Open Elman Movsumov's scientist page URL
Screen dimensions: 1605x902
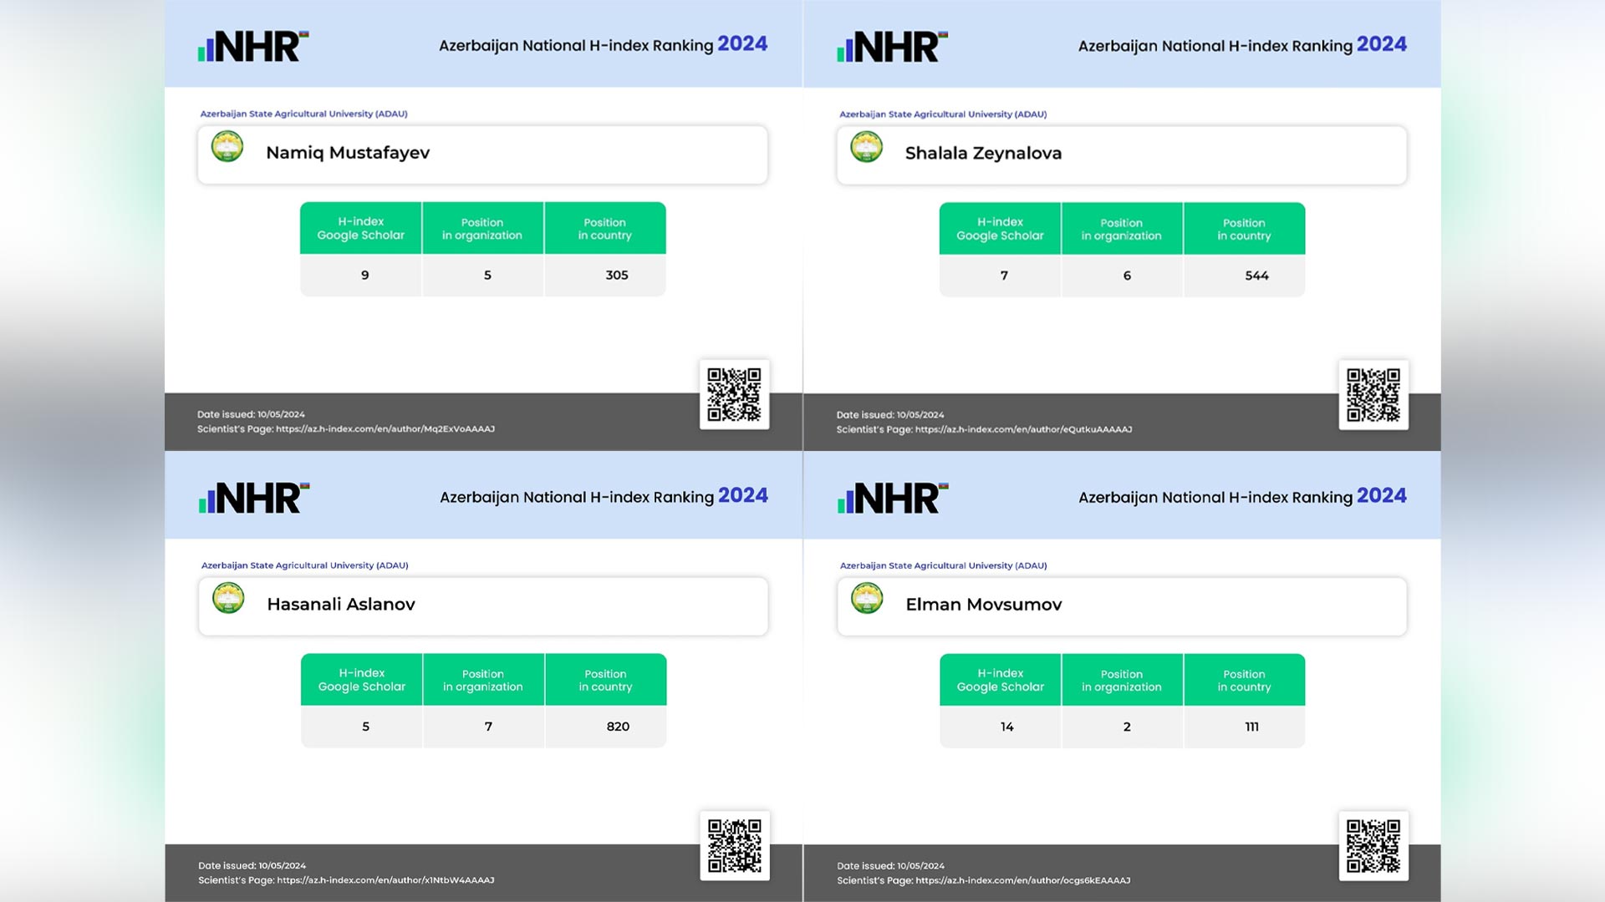(x=1022, y=880)
